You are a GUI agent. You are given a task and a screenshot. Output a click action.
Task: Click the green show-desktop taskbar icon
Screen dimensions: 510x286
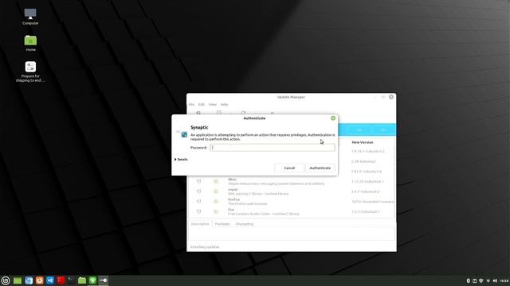[x=18, y=280]
